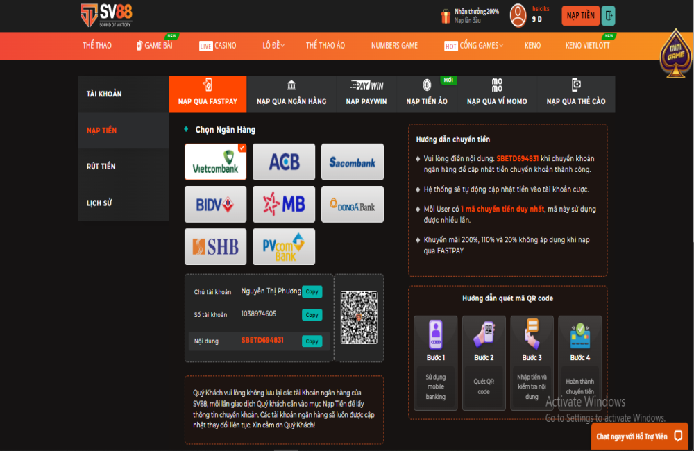Switch to Nạp Qua Ngân Hàng tab
This screenshot has width=694, height=451.
coord(291,94)
